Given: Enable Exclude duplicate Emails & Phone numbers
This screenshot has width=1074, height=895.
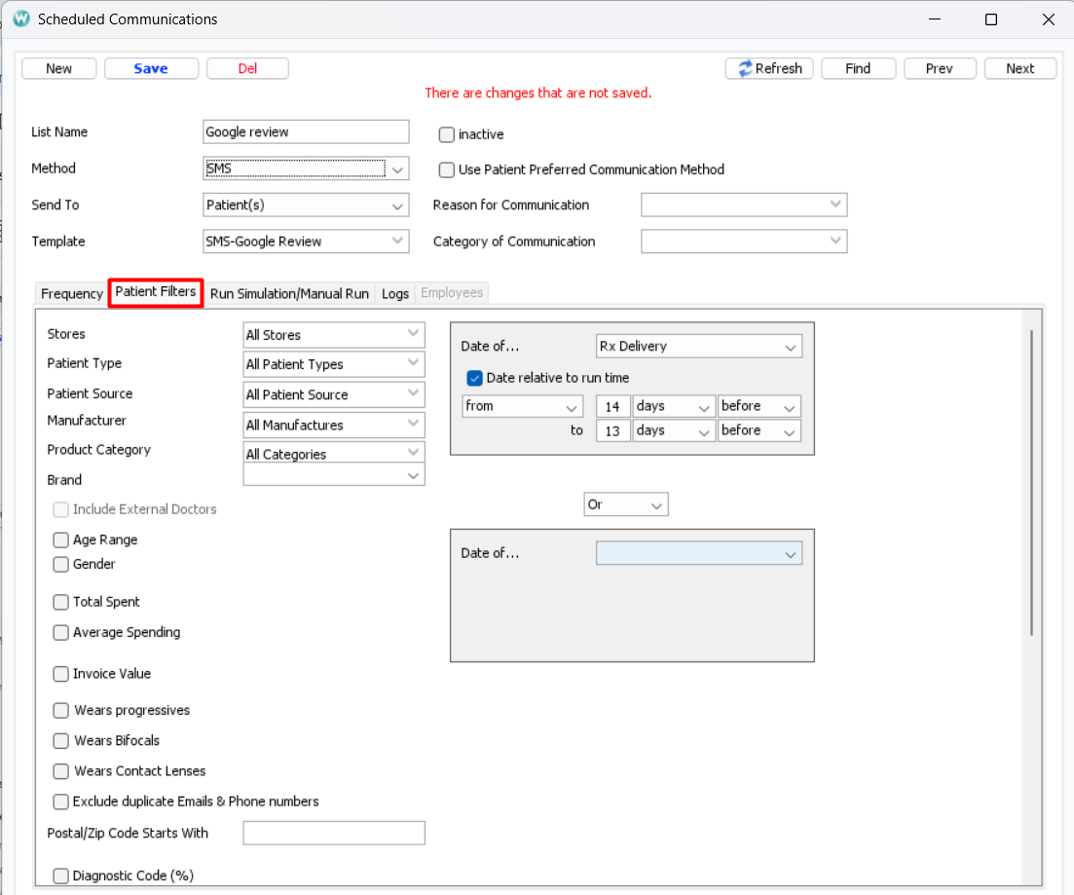Looking at the screenshot, I should 61,802.
